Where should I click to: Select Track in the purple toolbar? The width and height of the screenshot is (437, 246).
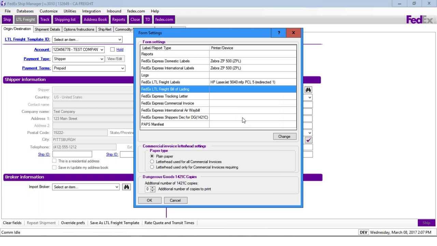[45, 19]
